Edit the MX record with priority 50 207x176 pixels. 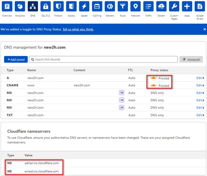point(200,93)
